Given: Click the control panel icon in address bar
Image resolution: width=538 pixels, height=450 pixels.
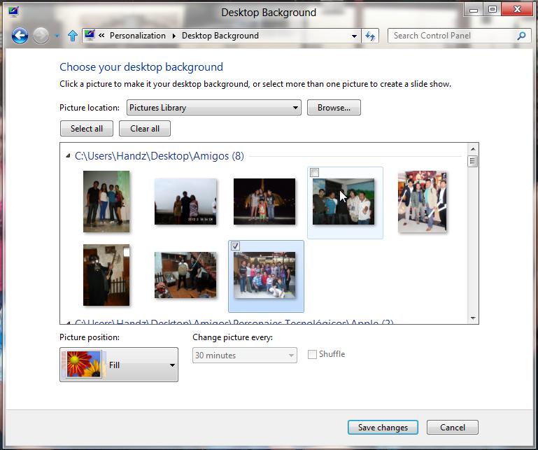Looking at the screenshot, I should pos(90,36).
